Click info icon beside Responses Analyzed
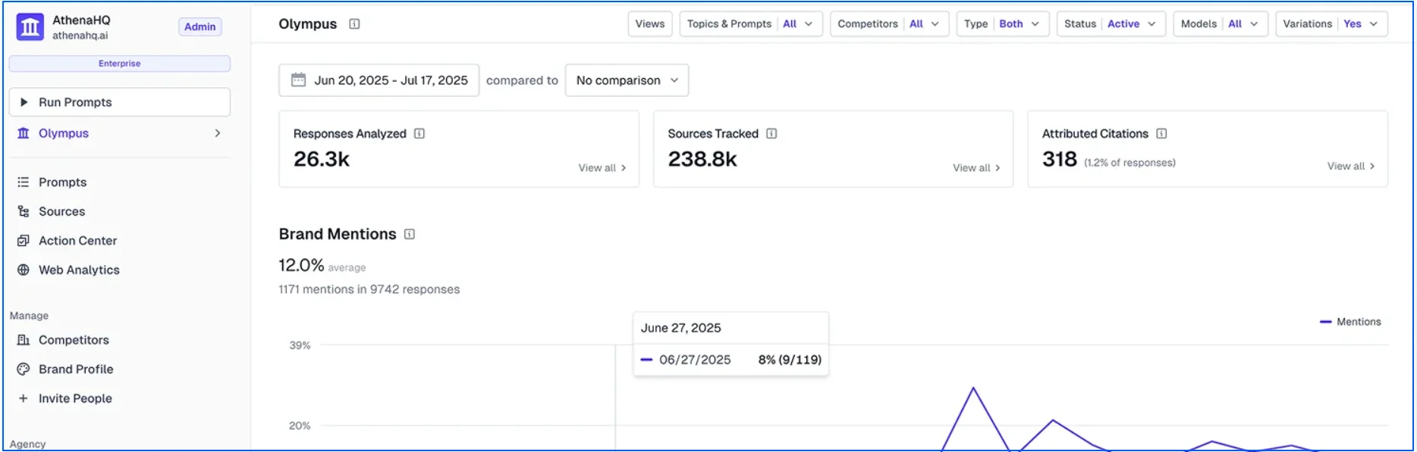The height and width of the screenshot is (452, 1417). pos(419,134)
